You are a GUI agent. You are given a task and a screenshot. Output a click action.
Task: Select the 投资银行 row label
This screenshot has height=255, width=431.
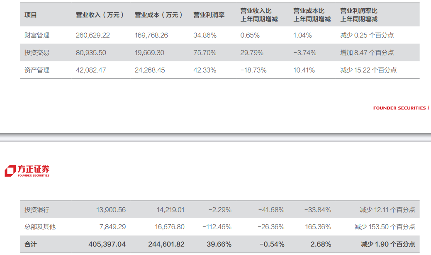pos(37,210)
